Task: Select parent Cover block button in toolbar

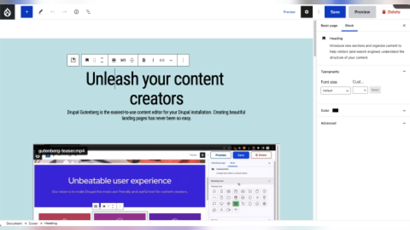Action: tap(73, 60)
